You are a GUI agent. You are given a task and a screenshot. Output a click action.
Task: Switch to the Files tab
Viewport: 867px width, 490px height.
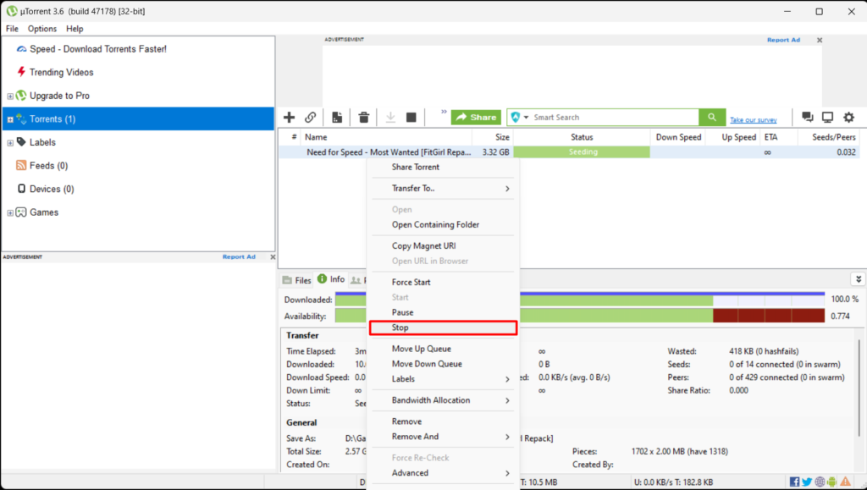[297, 280]
